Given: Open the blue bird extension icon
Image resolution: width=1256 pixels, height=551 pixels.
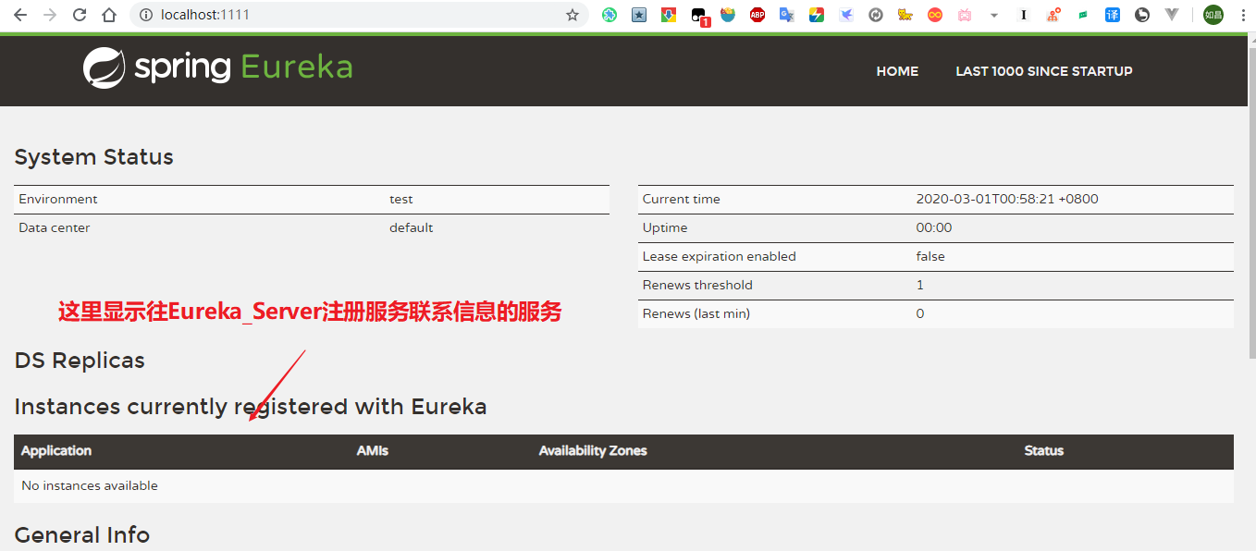Looking at the screenshot, I should click(846, 15).
